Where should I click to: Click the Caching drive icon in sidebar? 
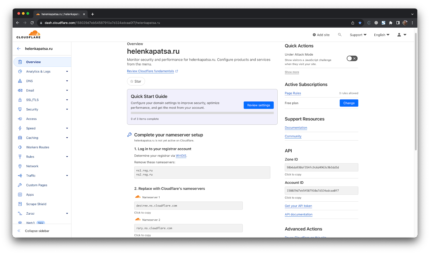20,138
